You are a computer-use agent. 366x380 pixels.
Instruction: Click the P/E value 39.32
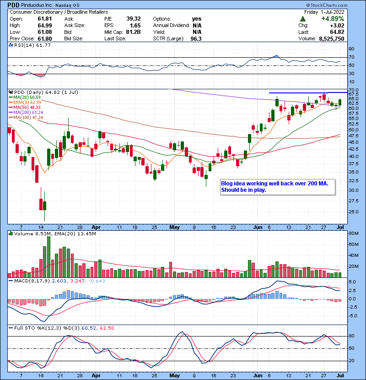[134, 19]
